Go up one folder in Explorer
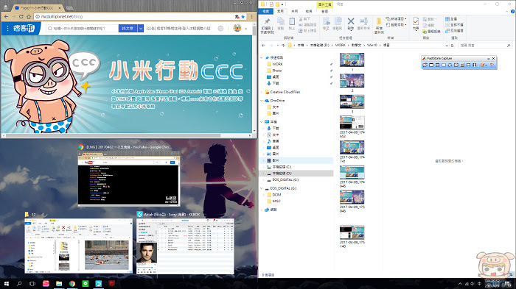516x289 pixels. [x=283, y=46]
